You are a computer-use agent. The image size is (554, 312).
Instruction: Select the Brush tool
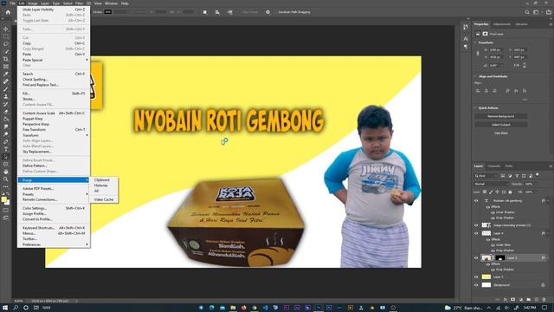point(6,88)
